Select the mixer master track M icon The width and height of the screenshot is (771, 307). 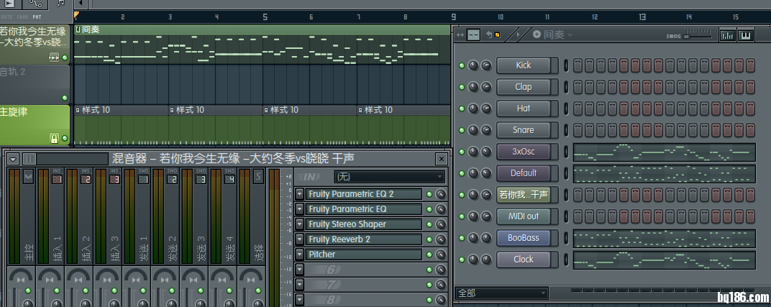28,177
